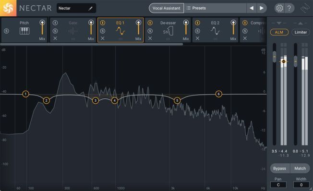Select the De-esser Ss icon
This screenshot has width=313, height=191.
(168, 31)
